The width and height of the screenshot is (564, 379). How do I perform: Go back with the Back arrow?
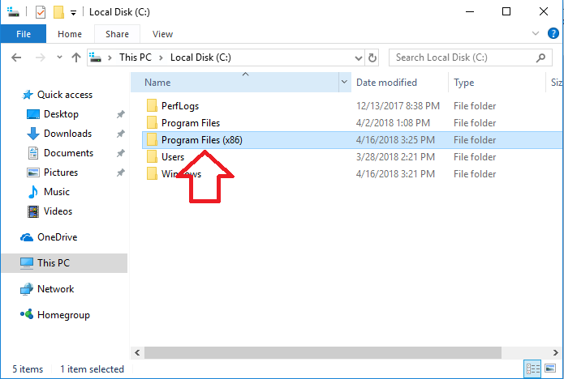click(x=16, y=57)
